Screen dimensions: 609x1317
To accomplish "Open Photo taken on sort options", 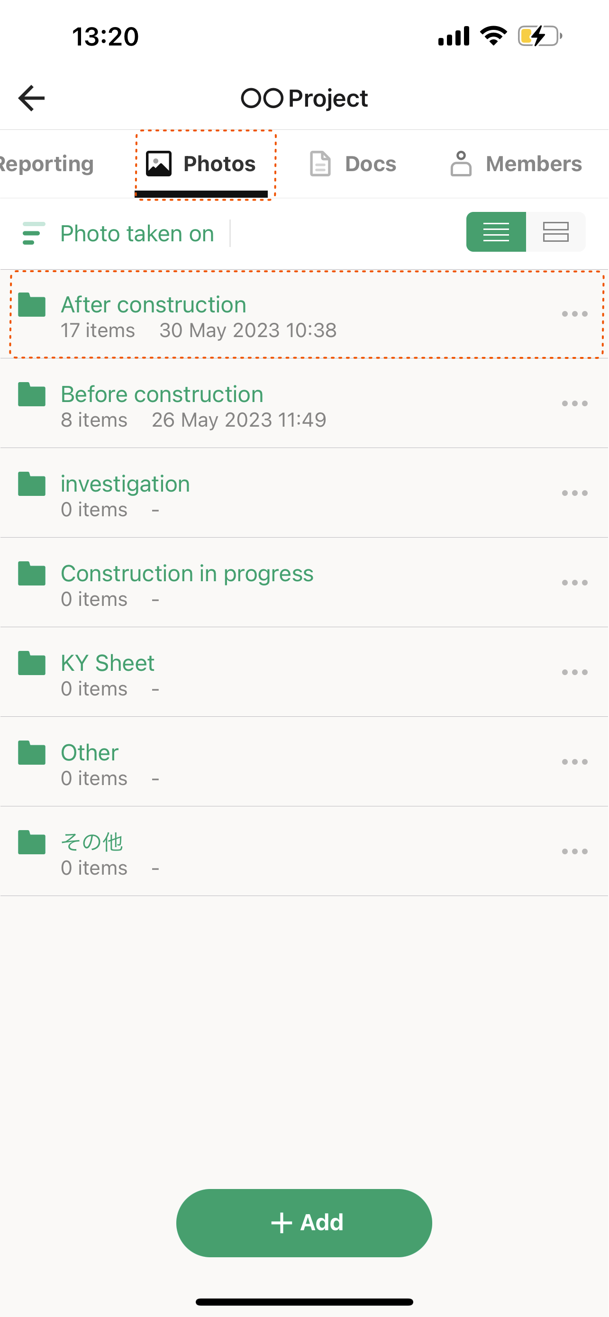I will 137,234.
